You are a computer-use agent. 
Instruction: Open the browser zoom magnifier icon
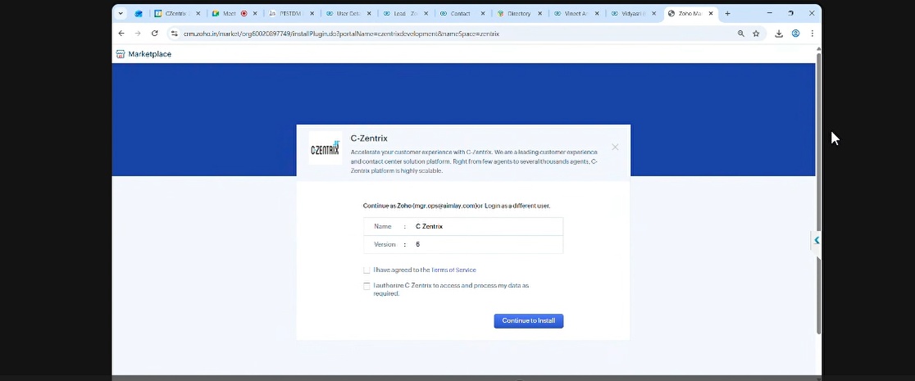741,34
